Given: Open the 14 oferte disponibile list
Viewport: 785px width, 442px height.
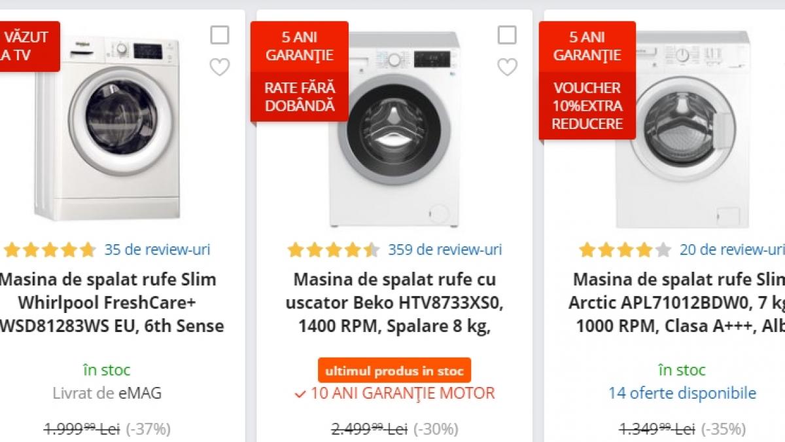Looking at the screenshot, I should (x=682, y=394).
